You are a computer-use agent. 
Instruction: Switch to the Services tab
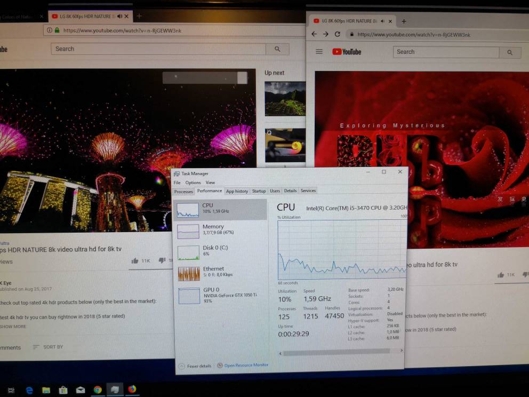308,190
